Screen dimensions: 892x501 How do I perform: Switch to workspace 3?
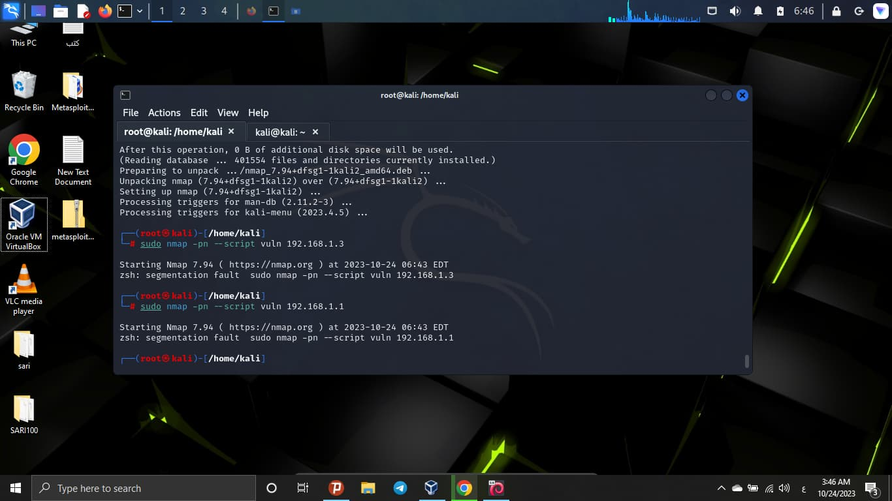point(204,11)
